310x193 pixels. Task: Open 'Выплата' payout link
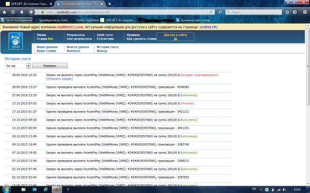click(x=73, y=51)
